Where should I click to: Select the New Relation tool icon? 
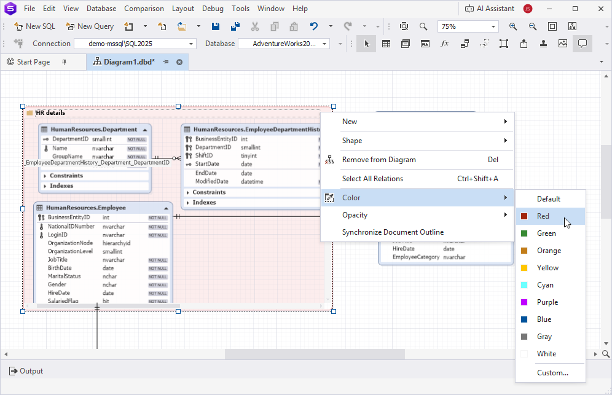(x=465, y=44)
